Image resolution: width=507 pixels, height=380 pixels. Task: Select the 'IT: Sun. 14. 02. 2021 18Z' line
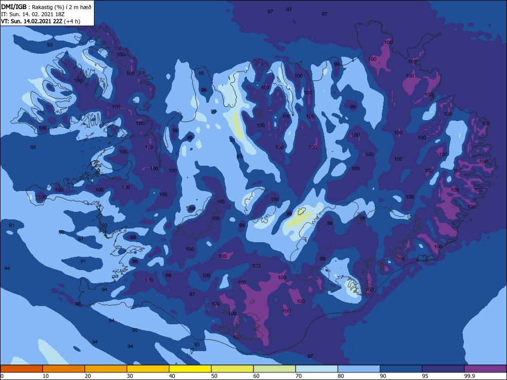32,14
